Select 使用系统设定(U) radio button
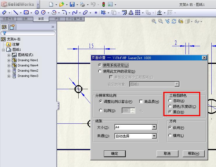 click(100, 65)
